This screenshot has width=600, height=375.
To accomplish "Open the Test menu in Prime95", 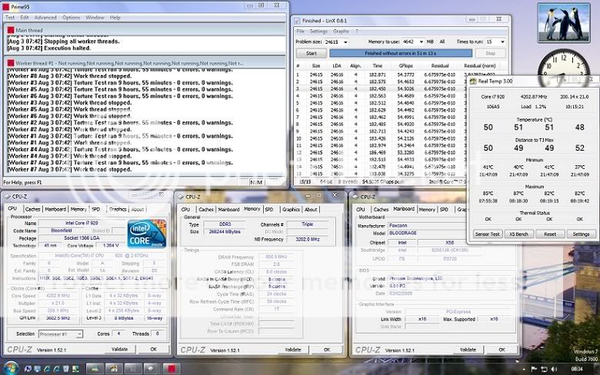I will (x=9, y=18).
